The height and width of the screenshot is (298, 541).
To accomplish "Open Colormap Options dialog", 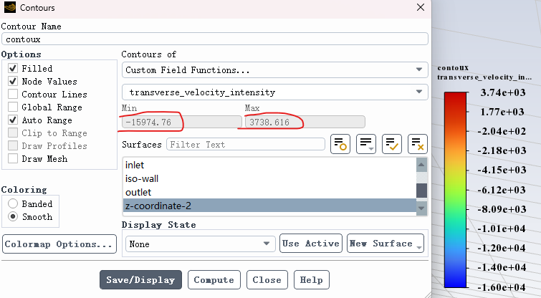I will click(x=59, y=244).
